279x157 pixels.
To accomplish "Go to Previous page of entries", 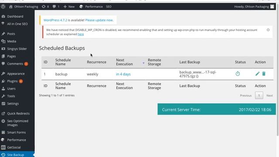I will tap(245, 96).
